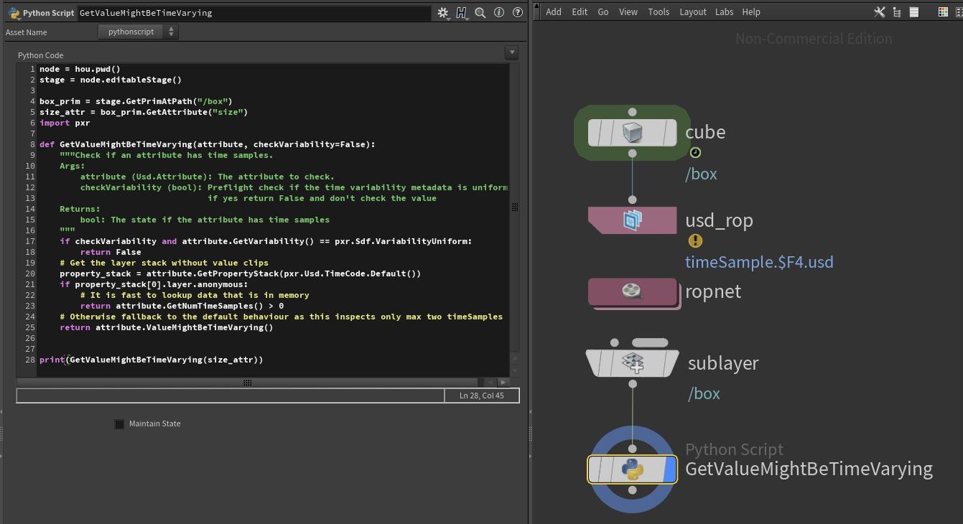
Task: Click the timeSample.$F4.usd output label
Action: (759, 262)
